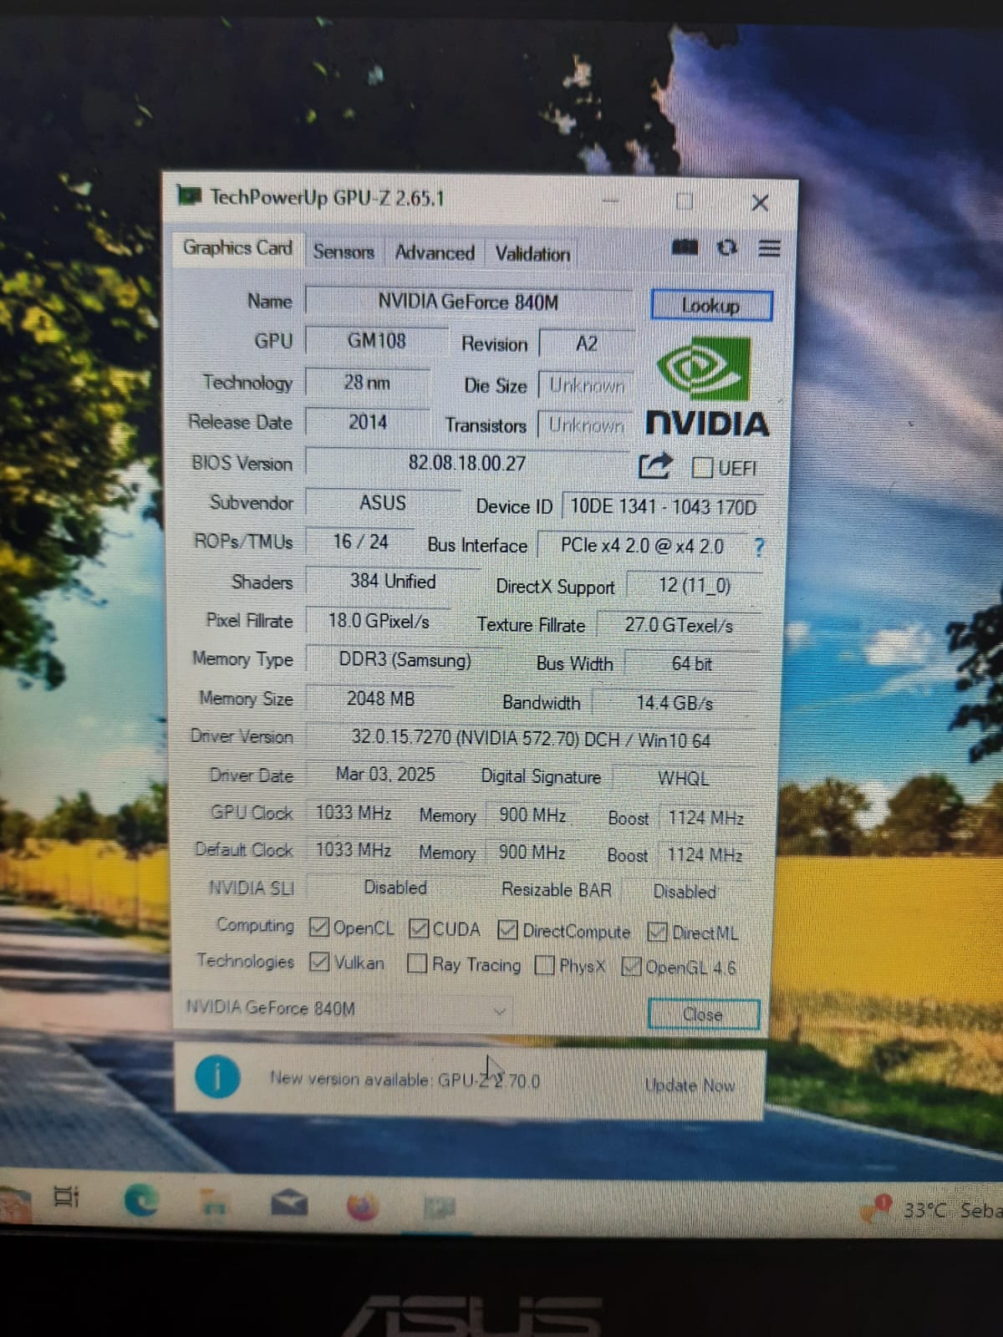Toggle the OpenGL 4.6 checkbox
Viewport: 1003px width, 1337px height.
point(632,967)
